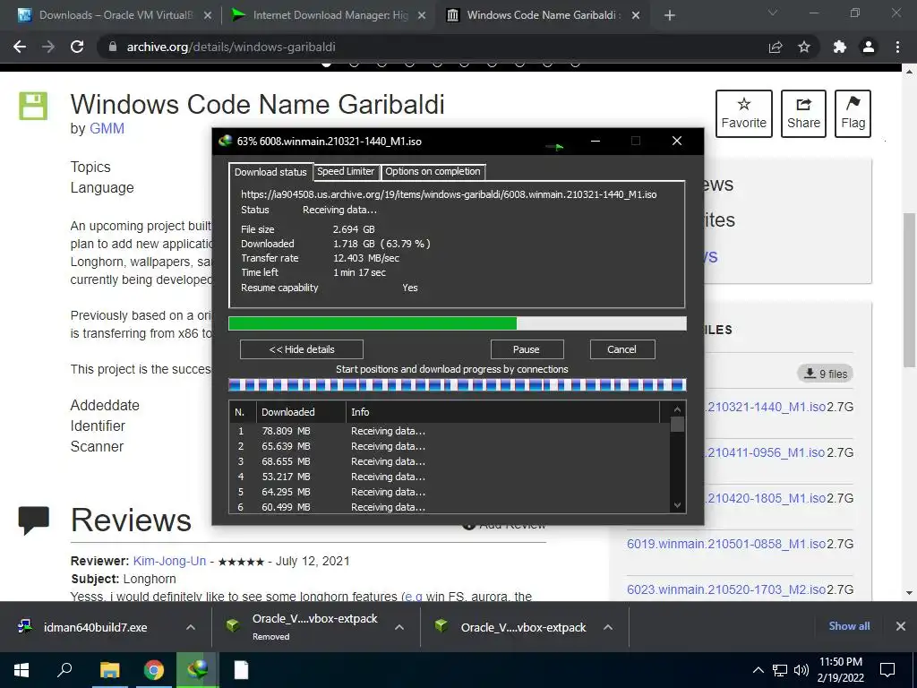917x688 pixels.
Task: Open Chrome from the taskbar
Action: point(154,670)
